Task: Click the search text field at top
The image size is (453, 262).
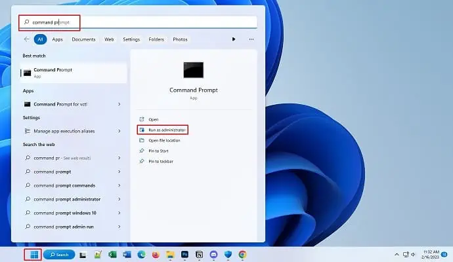Action: (138, 22)
